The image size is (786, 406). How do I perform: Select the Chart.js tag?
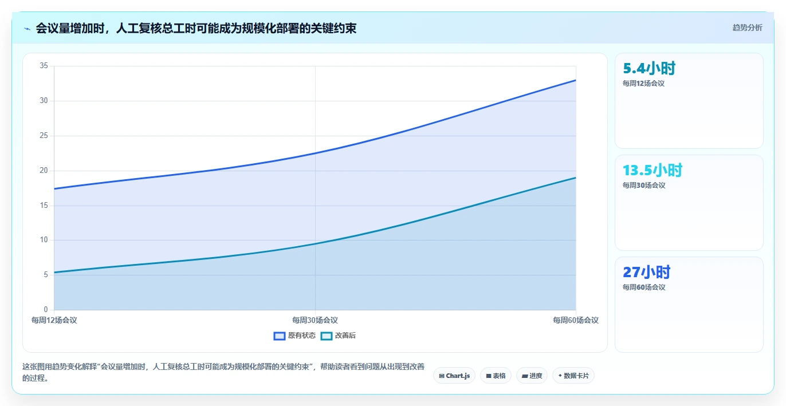click(454, 376)
